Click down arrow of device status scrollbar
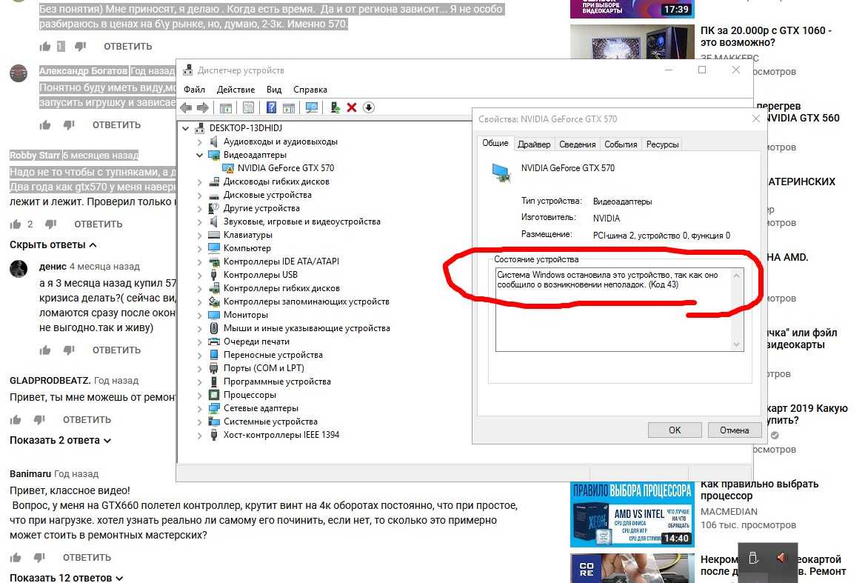 (x=736, y=344)
